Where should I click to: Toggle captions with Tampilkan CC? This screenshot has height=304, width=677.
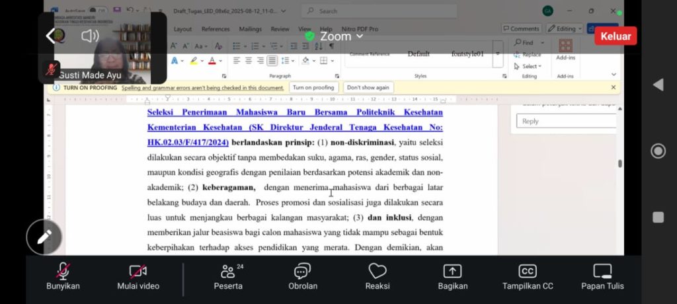click(x=527, y=277)
